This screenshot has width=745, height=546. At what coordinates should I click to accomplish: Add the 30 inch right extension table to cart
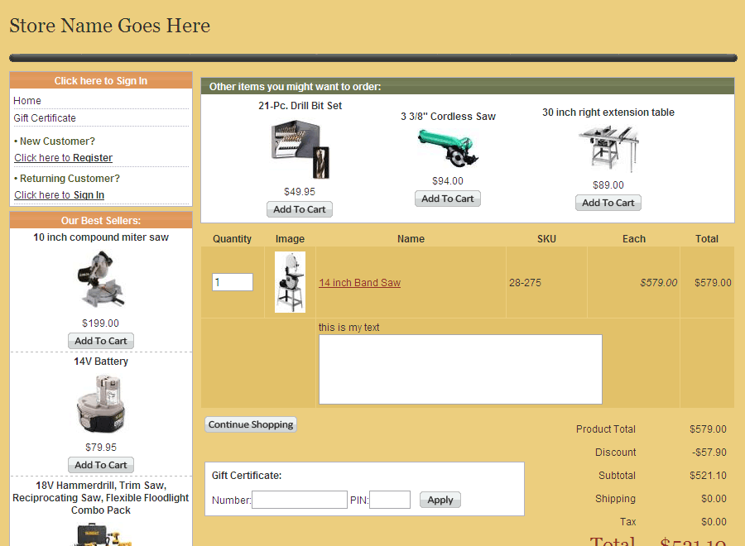pos(608,203)
